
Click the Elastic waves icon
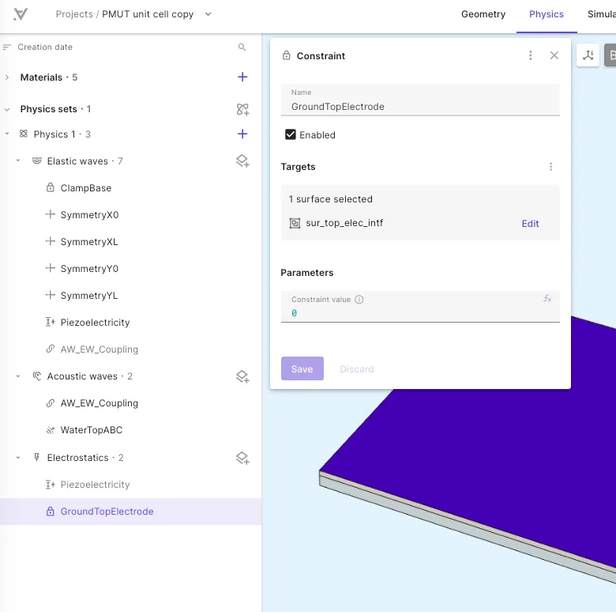click(x=37, y=161)
